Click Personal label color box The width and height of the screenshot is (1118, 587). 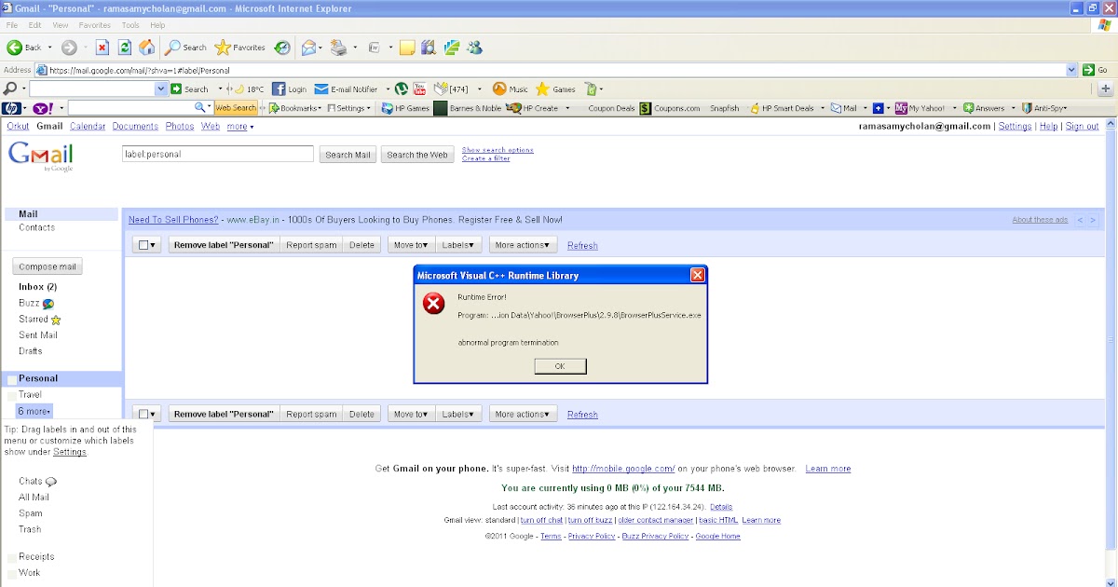click(11, 379)
